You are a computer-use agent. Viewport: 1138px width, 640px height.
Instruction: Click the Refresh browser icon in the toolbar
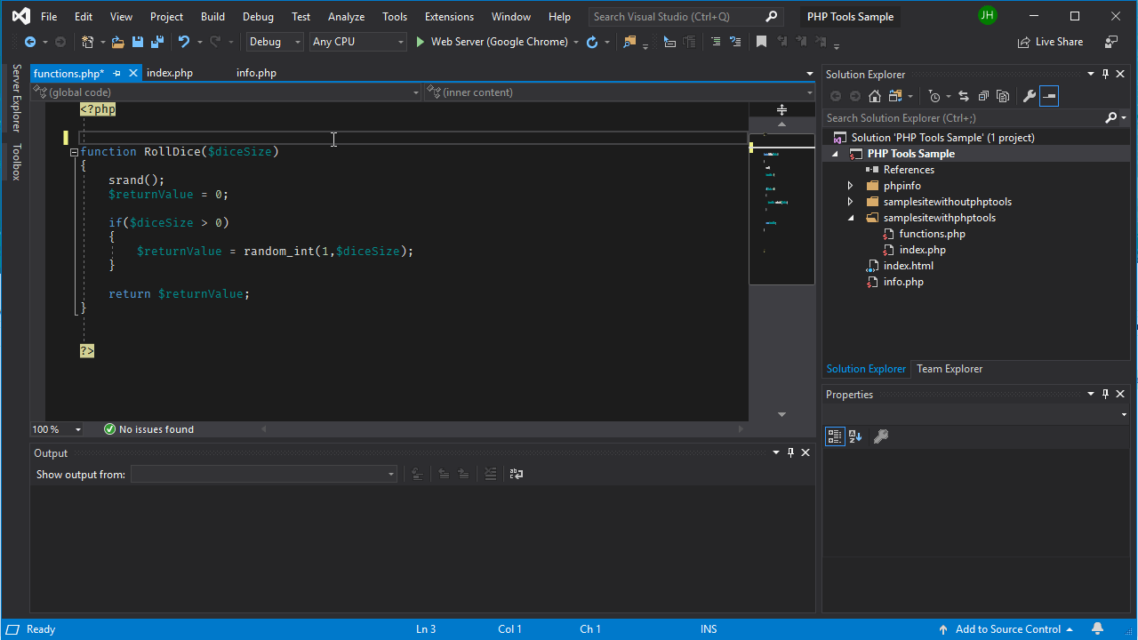592,42
